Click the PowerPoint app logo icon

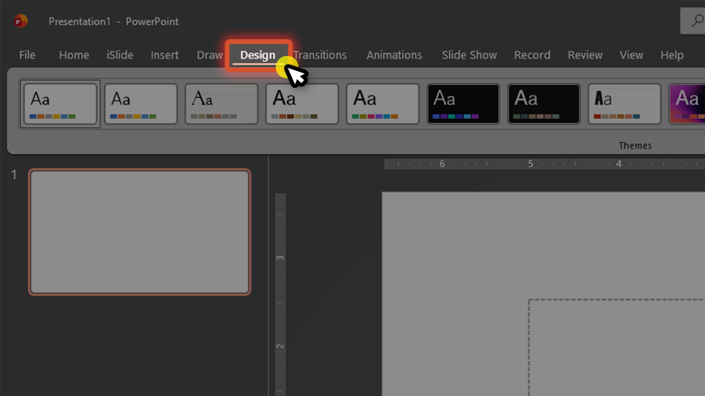coord(21,21)
